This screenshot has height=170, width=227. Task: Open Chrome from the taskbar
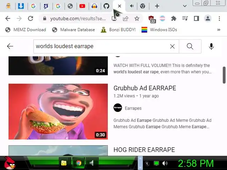(79, 163)
